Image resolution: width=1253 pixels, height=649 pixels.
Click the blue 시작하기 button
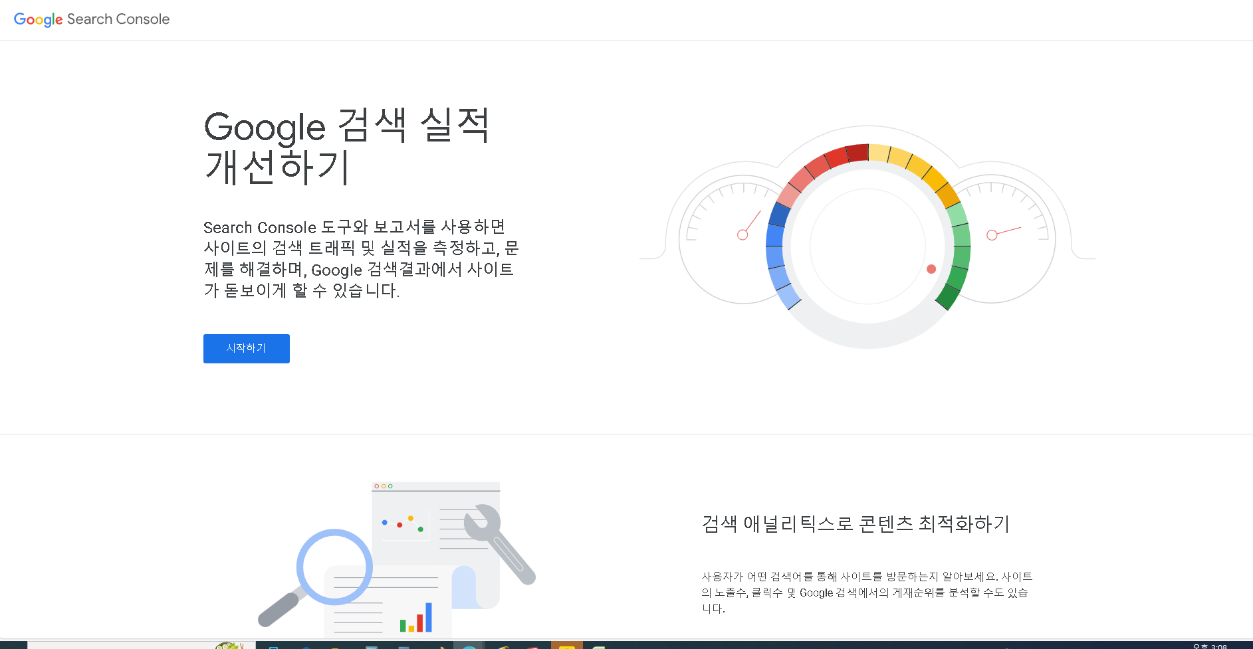247,349
